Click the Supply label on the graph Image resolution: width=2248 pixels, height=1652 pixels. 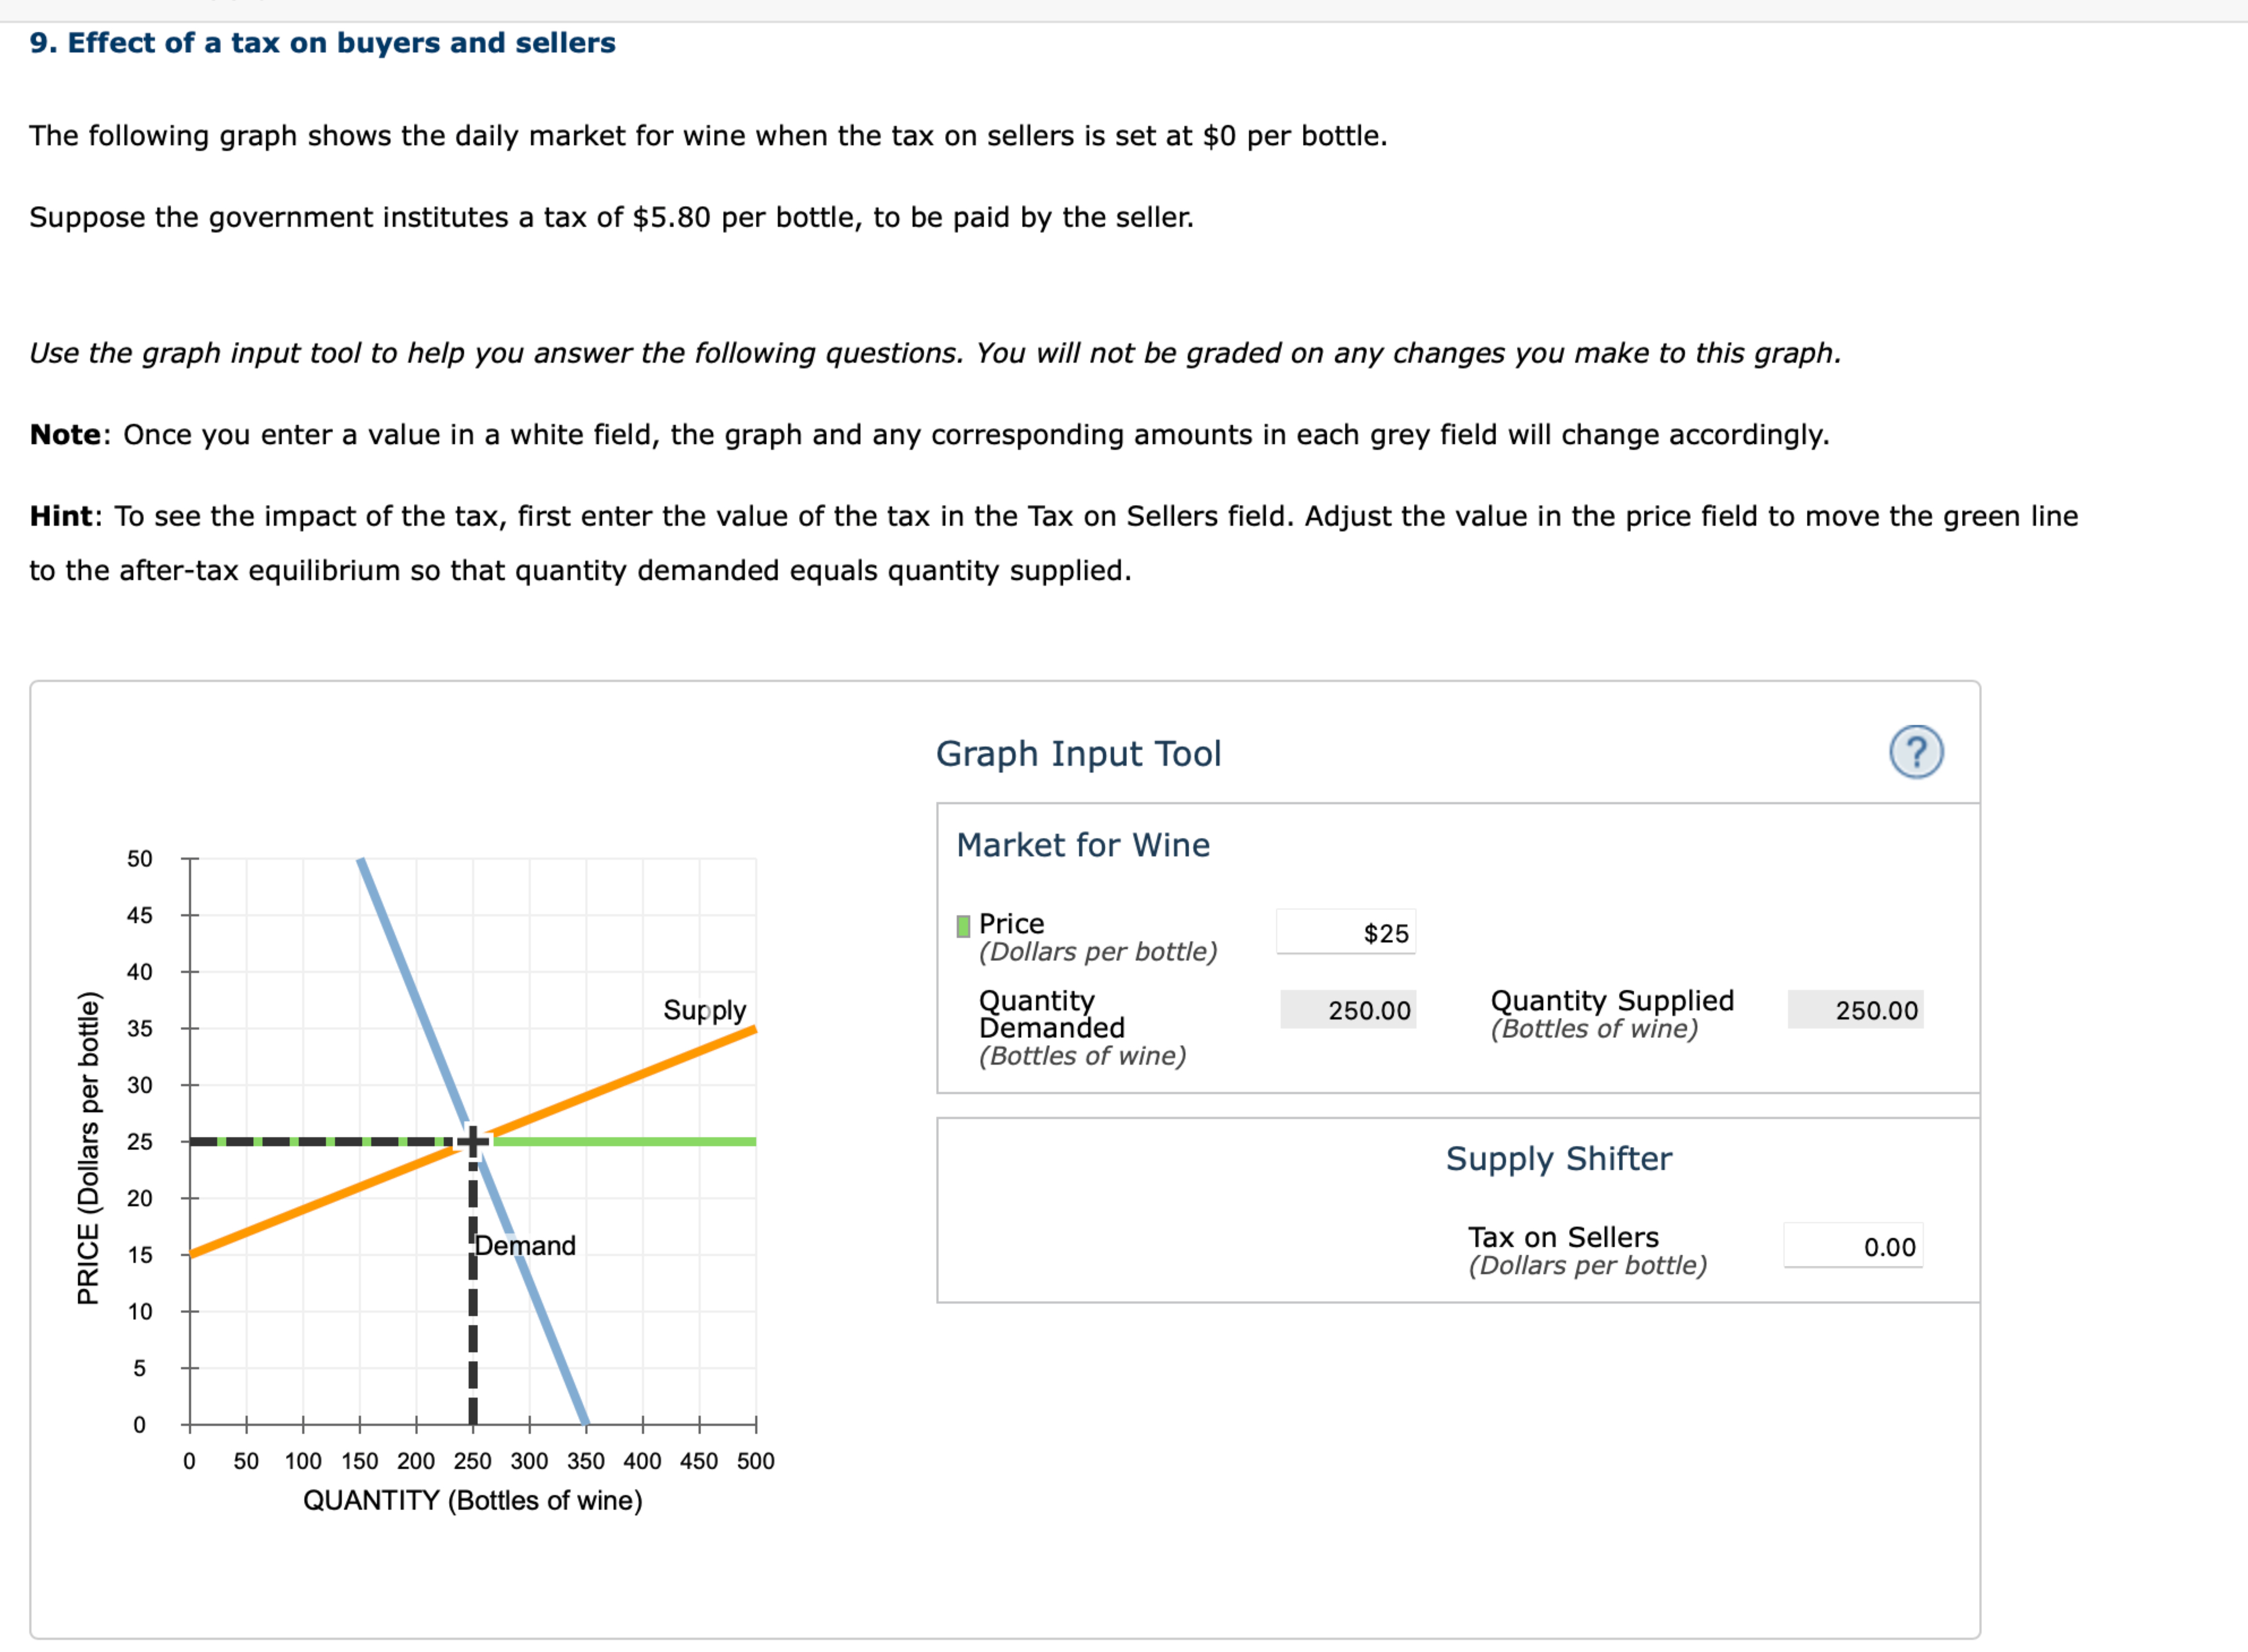tap(705, 1011)
